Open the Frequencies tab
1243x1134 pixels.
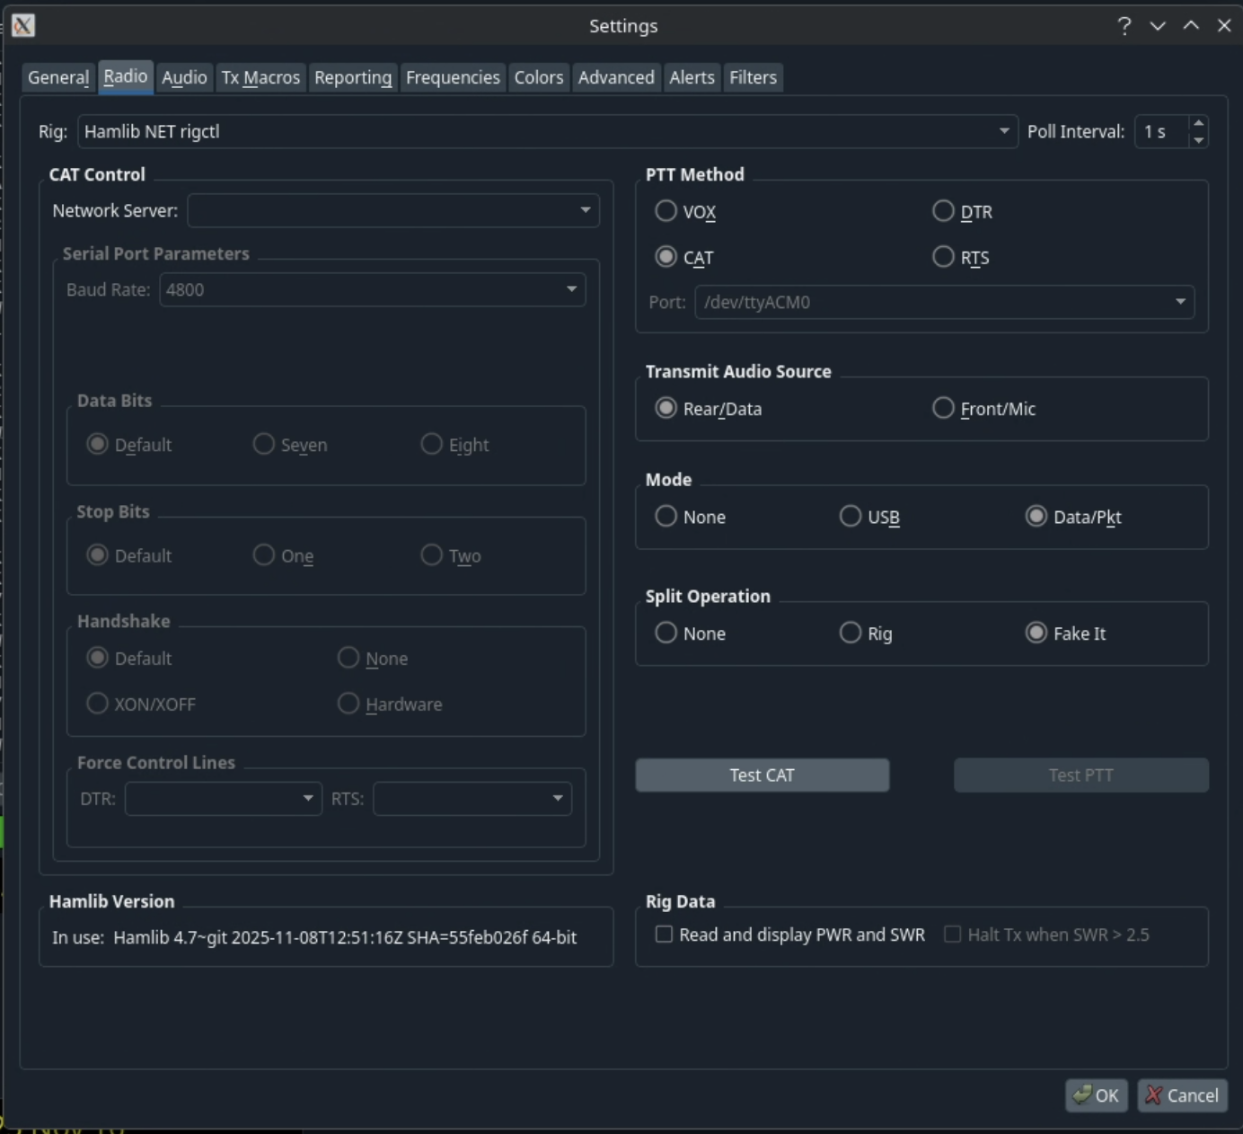click(x=453, y=77)
